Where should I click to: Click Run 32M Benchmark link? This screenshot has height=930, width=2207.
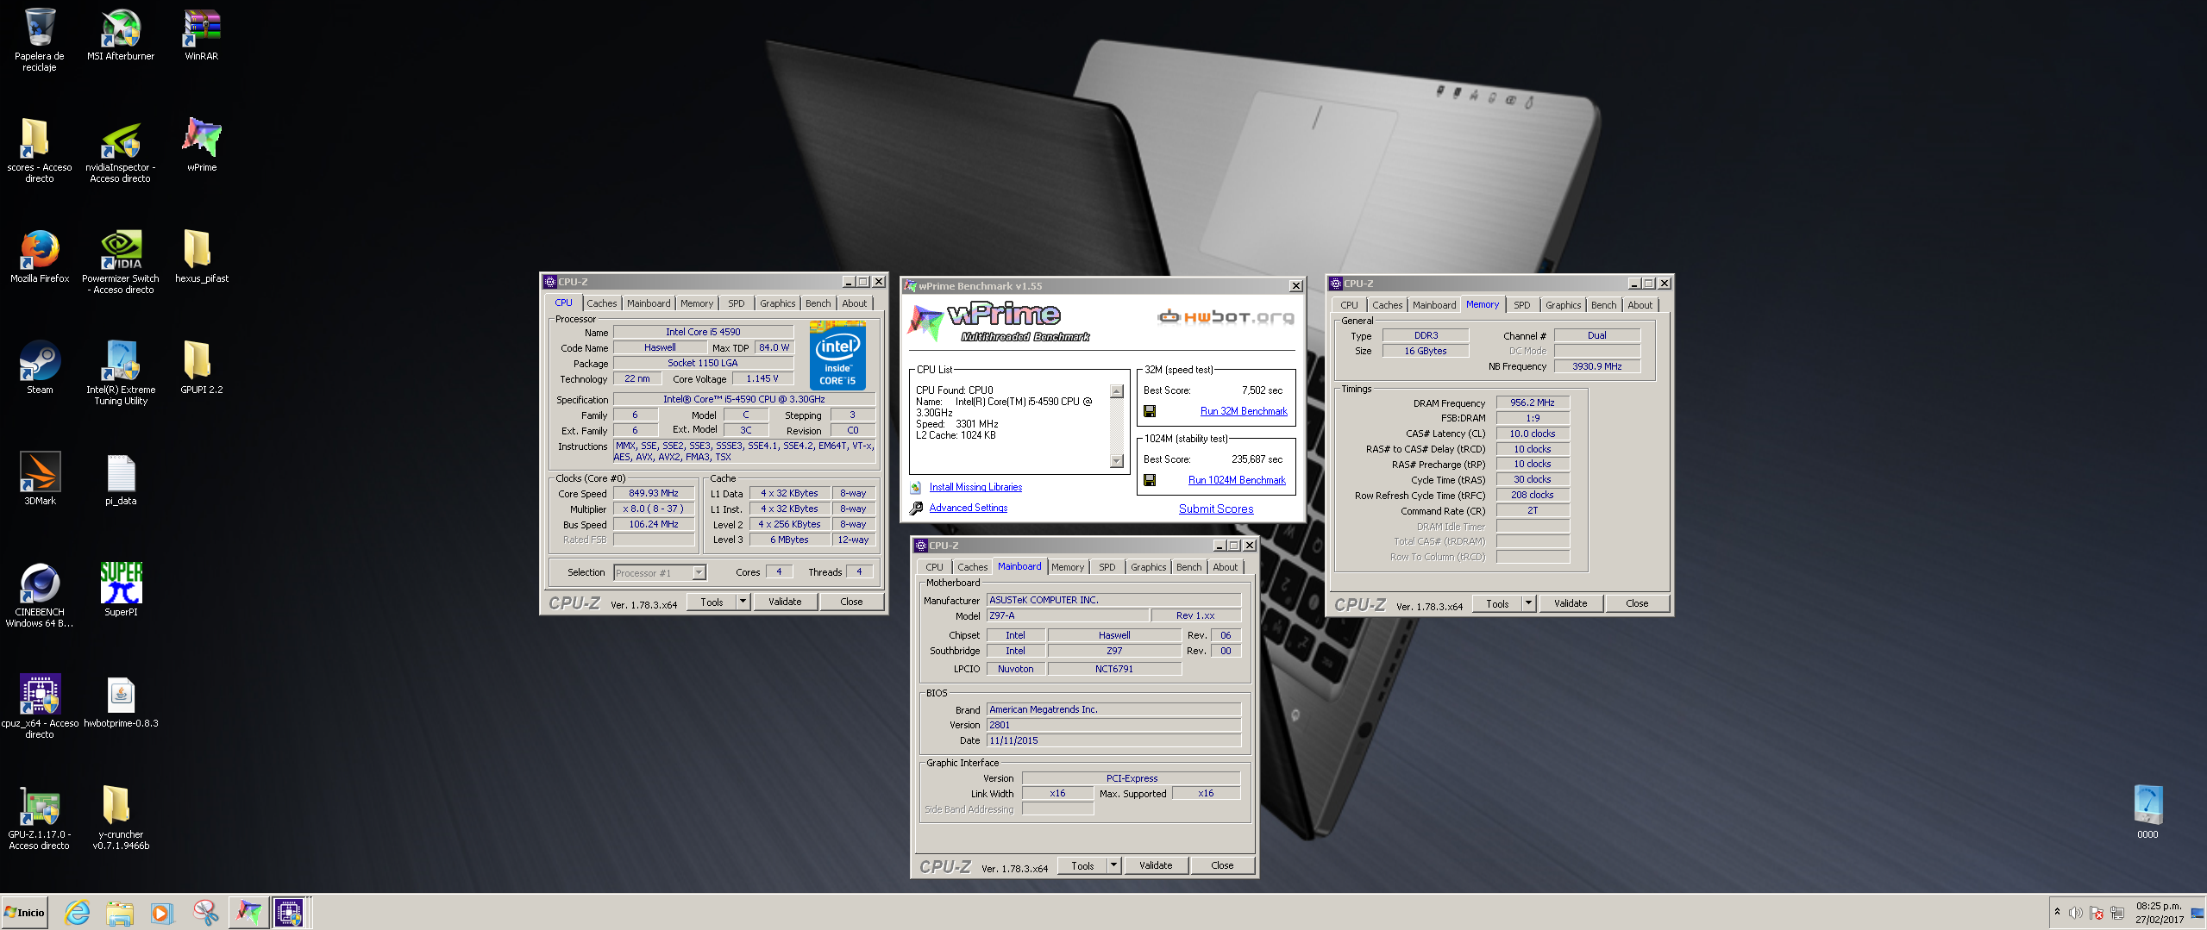(1244, 412)
